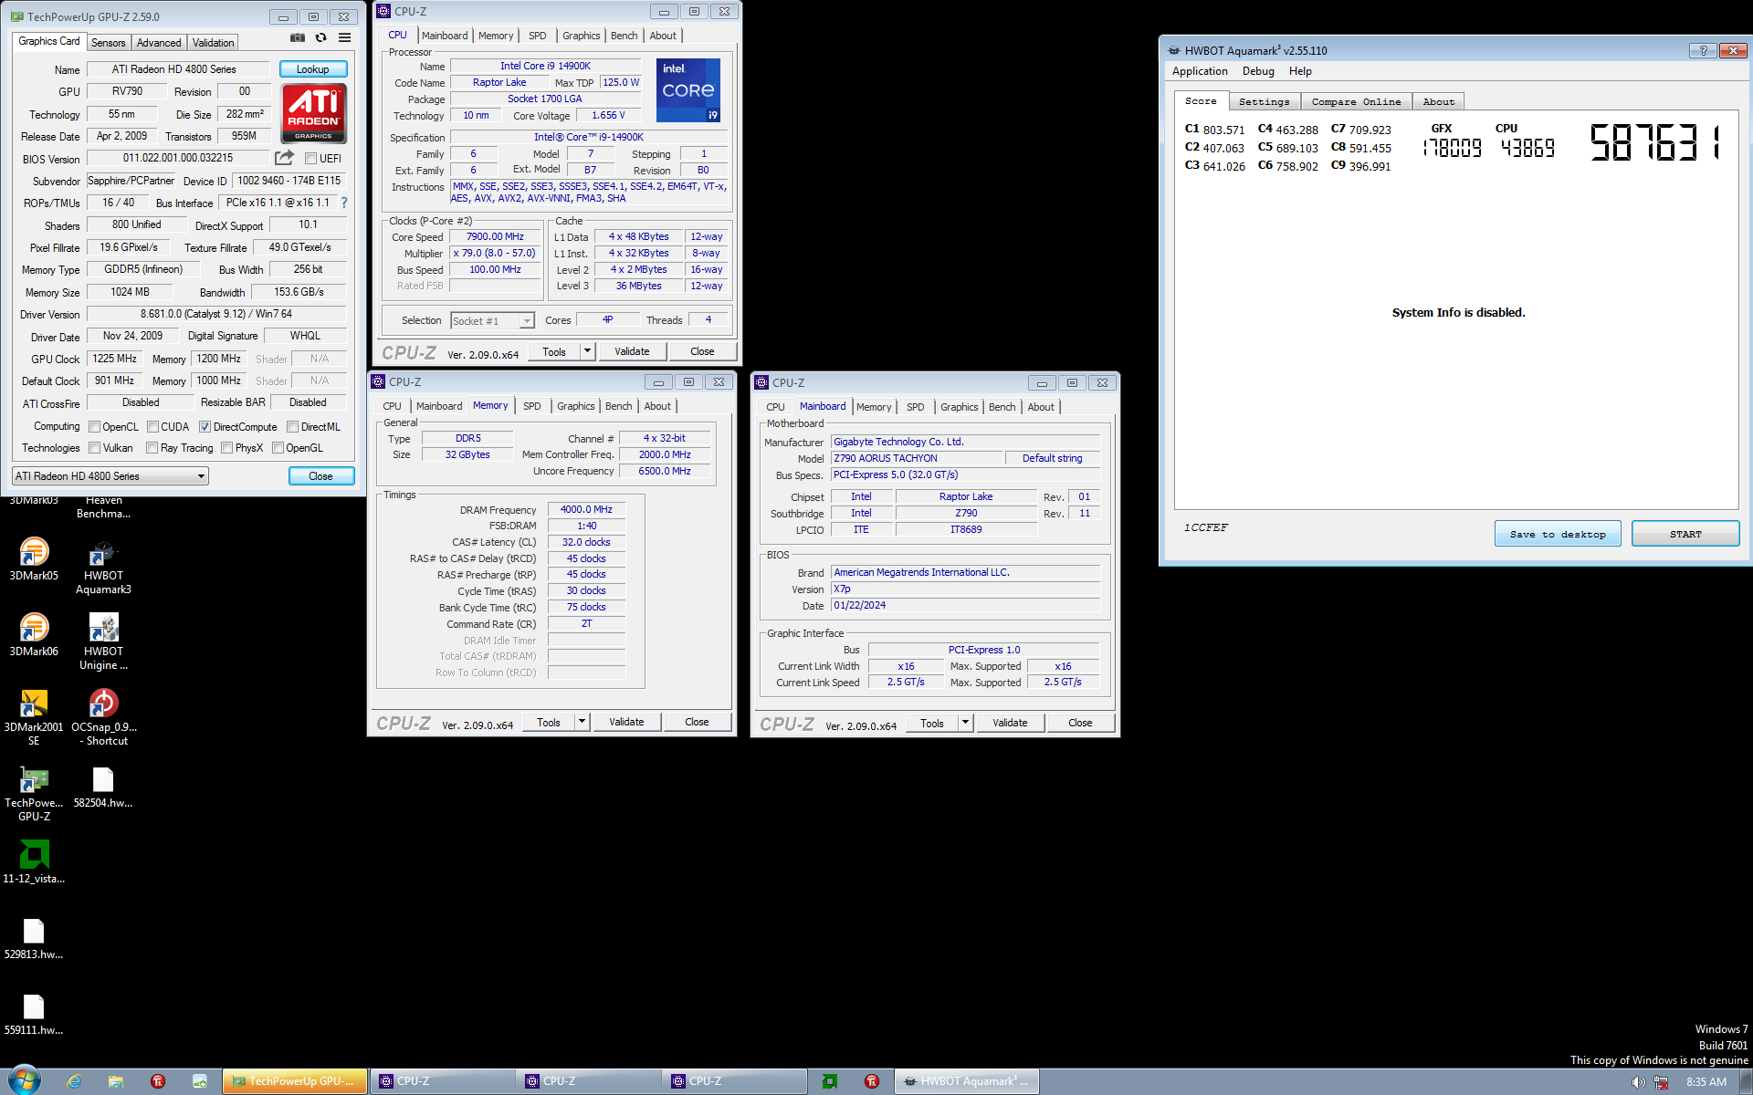
Task: Open 3DMark2001 SE desktop icon
Action: 34,718
